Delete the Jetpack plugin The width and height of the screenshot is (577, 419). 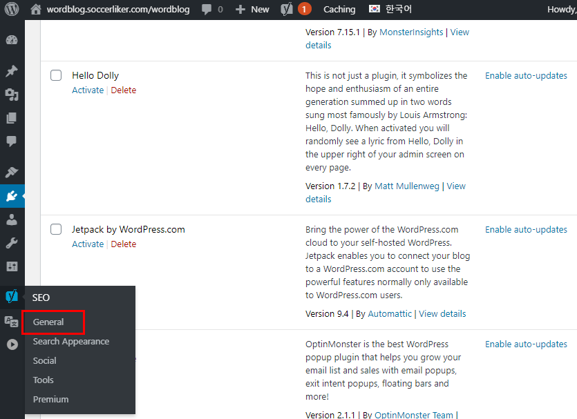123,244
